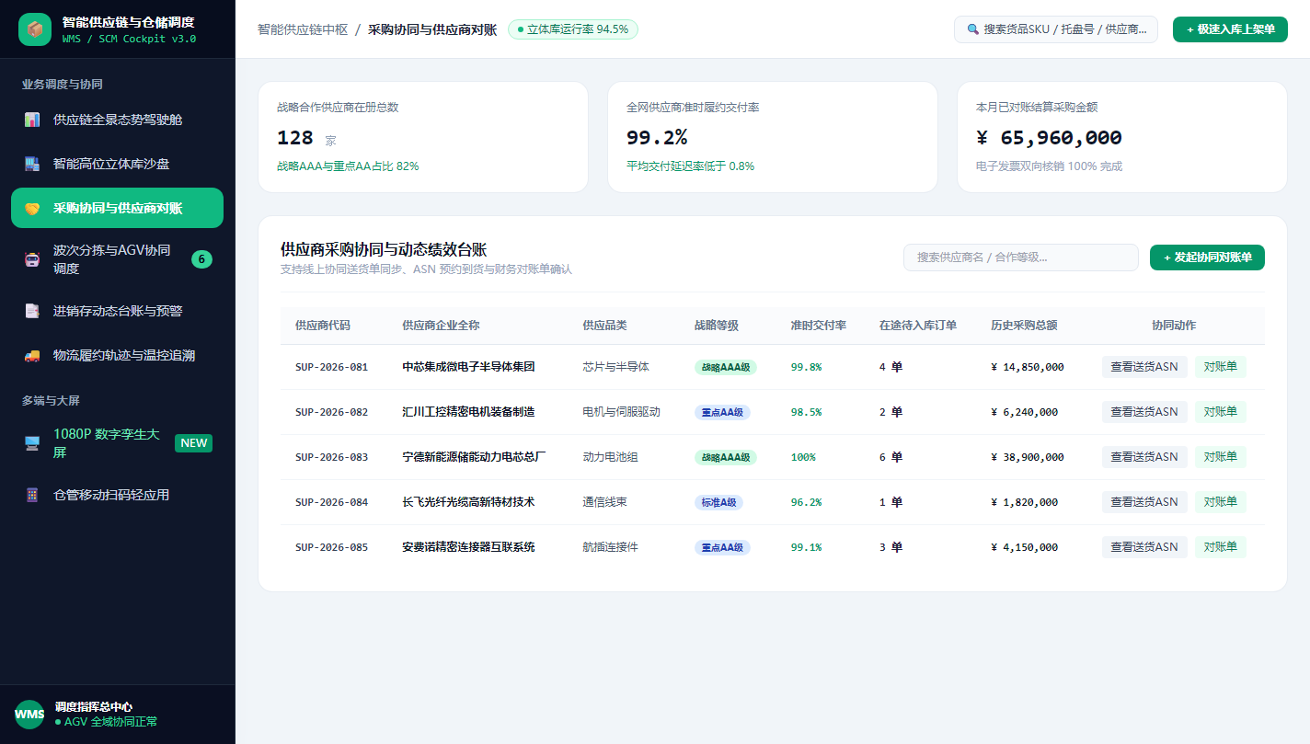The image size is (1310, 744).
Task: Click the 立体库运行率 94.5% status pill
Action: pyautogui.click(x=573, y=29)
